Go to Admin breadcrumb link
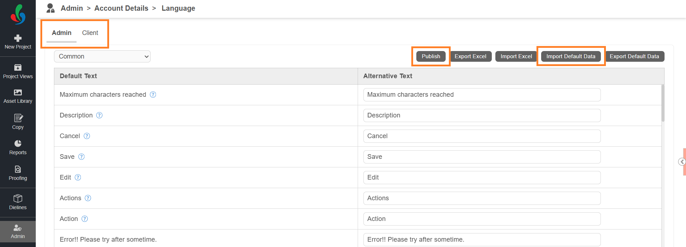Viewport: 686px width, 247px height. point(72,8)
